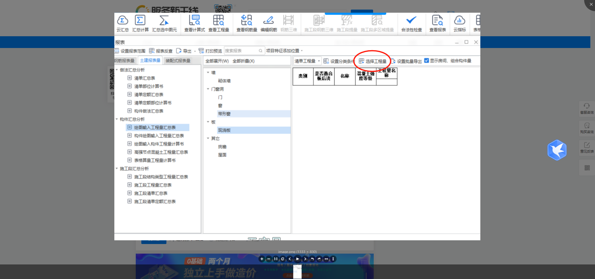Select 施工段清单汇总表 report
595x279 pixels.
(x=151, y=193)
